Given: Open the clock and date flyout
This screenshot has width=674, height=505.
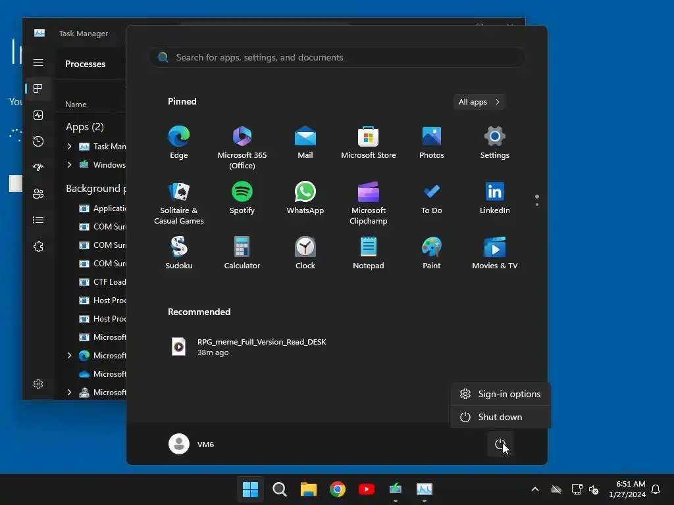Looking at the screenshot, I should [627, 489].
